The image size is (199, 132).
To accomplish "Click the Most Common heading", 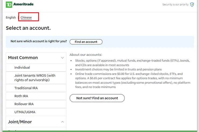I will 23,58.
